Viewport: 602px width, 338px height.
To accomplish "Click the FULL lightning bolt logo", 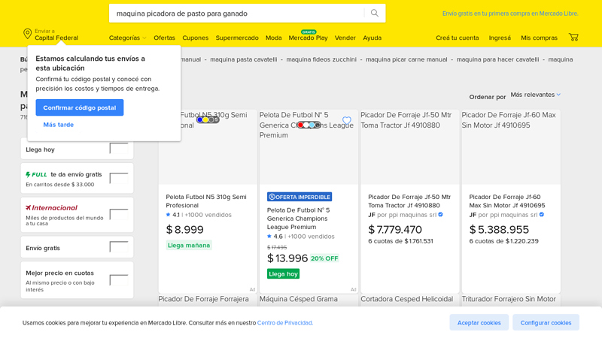I will 36,174.
